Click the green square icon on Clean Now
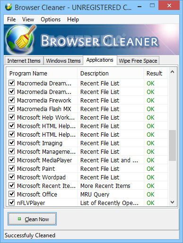 19,219
